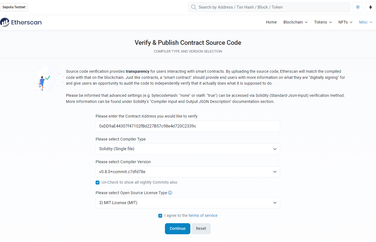Uncheck the nightly commits checkbox
Image resolution: width=376 pixels, height=242 pixels.
(98, 183)
